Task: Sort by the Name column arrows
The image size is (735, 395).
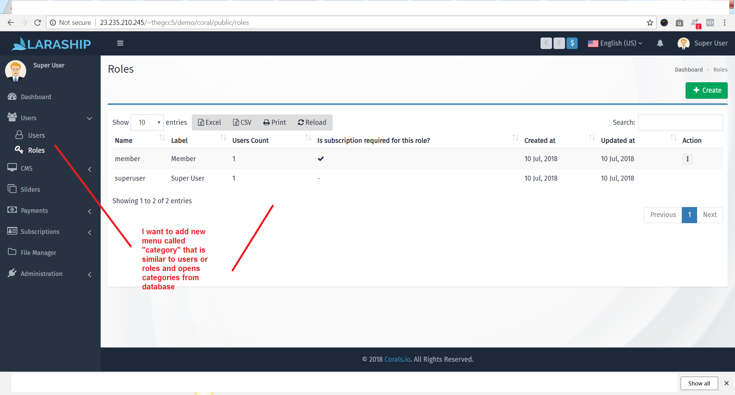Action: pyautogui.click(x=162, y=137)
